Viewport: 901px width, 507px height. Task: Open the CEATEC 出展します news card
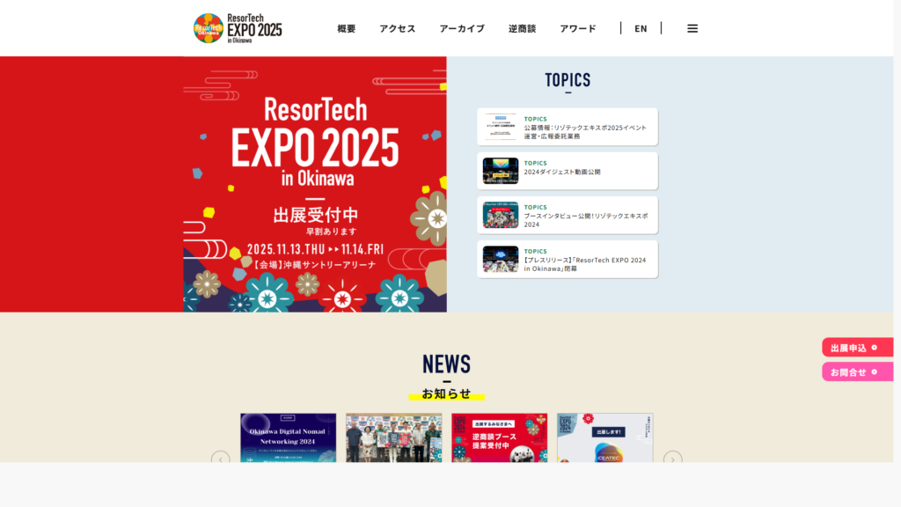(x=605, y=438)
